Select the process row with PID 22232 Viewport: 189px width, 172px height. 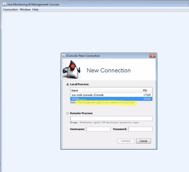pos(111,99)
